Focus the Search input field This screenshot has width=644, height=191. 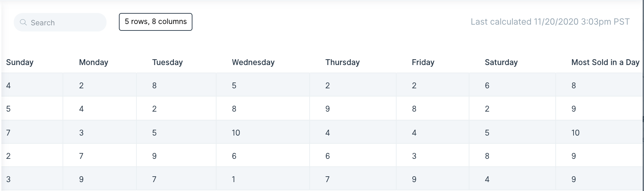coord(60,22)
